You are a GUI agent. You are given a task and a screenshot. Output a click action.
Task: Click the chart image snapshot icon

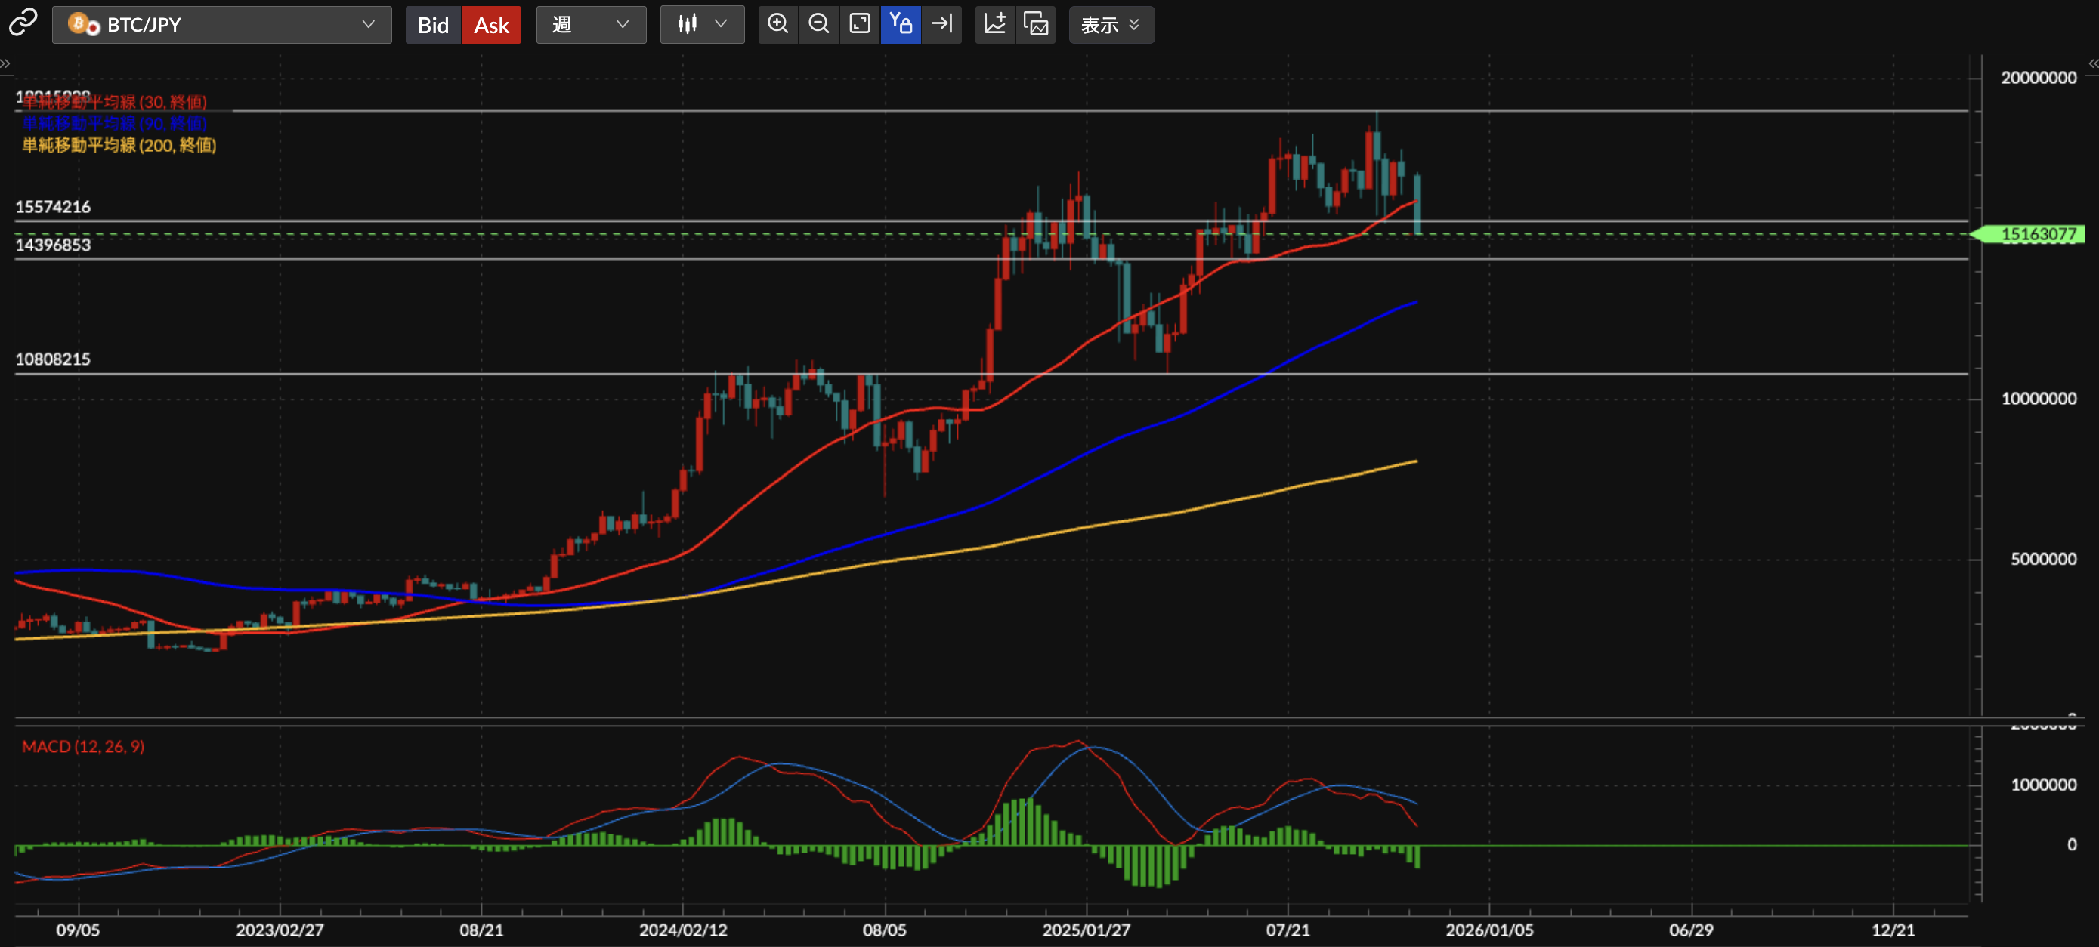[x=1036, y=23]
